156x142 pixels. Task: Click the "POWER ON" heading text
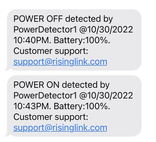tap(36, 85)
